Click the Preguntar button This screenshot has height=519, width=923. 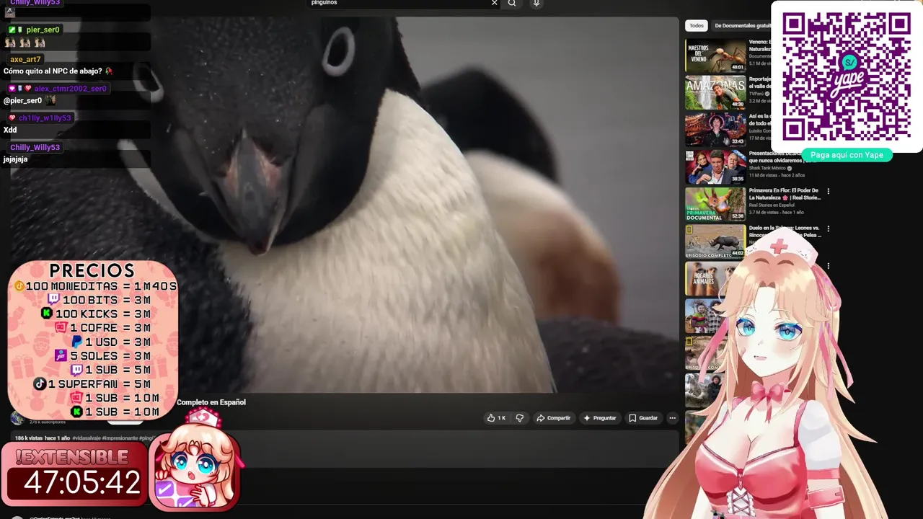tap(600, 418)
